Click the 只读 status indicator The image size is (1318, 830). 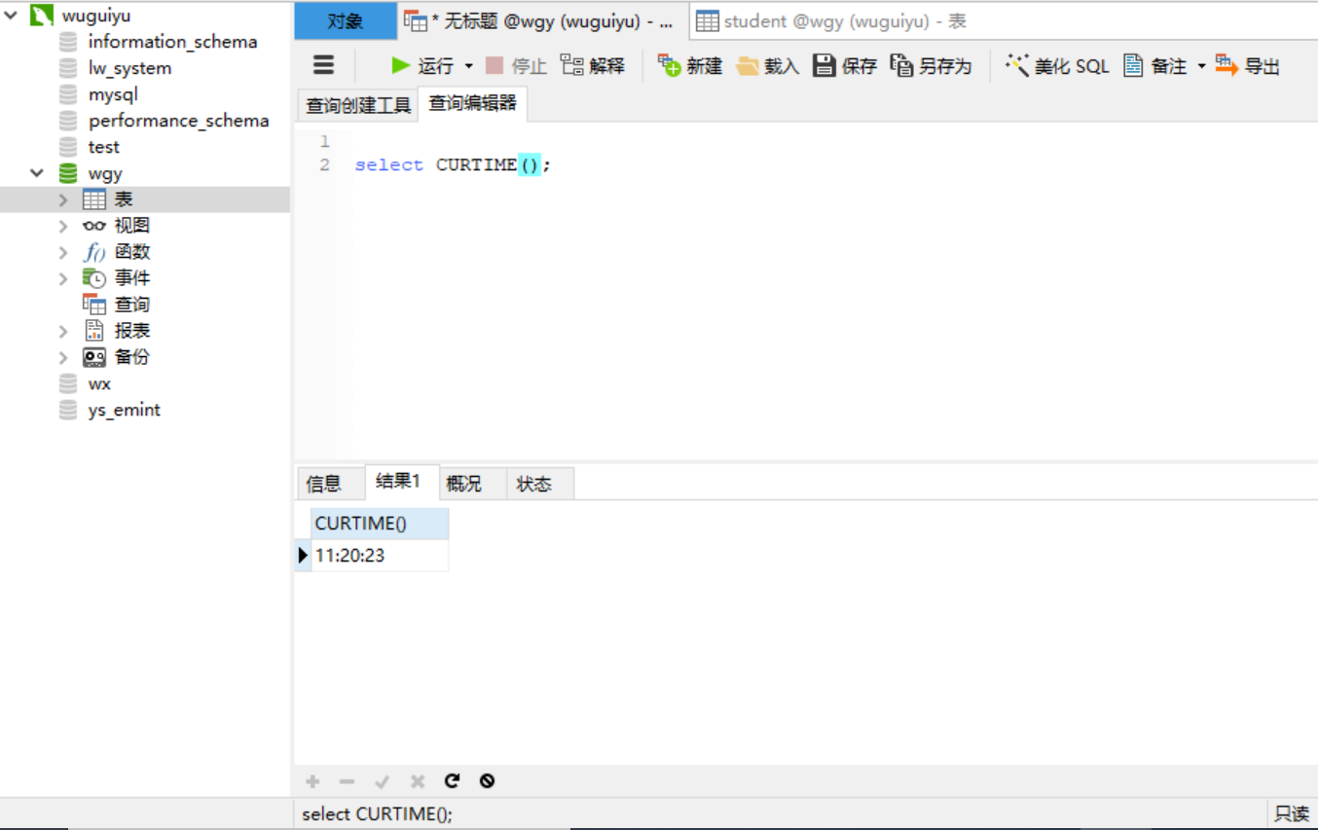click(1292, 814)
